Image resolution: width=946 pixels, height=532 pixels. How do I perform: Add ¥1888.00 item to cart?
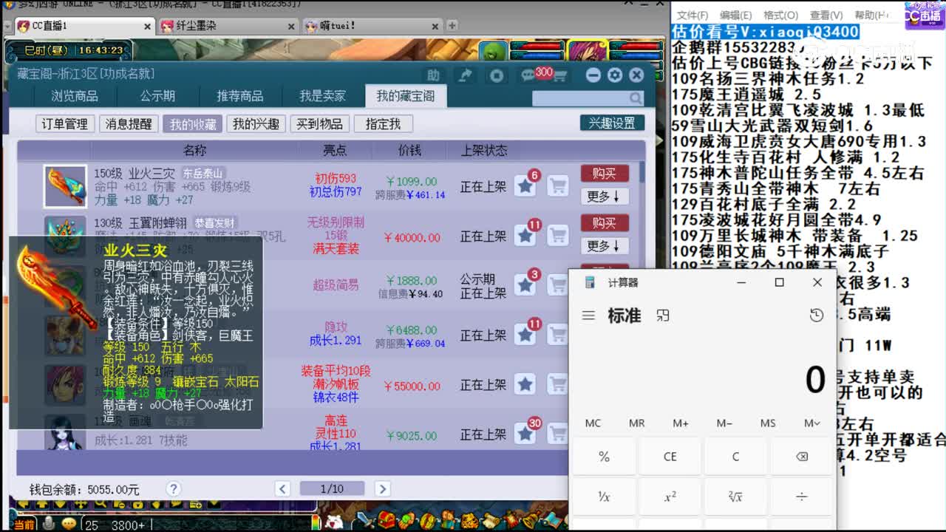point(558,285)
